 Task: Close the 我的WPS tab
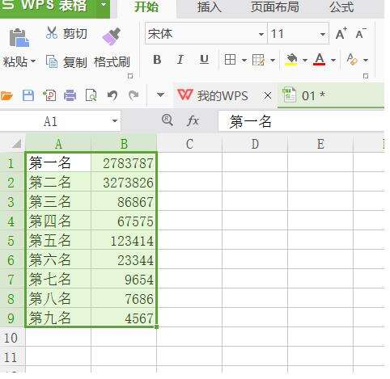(x=268, y=95)
